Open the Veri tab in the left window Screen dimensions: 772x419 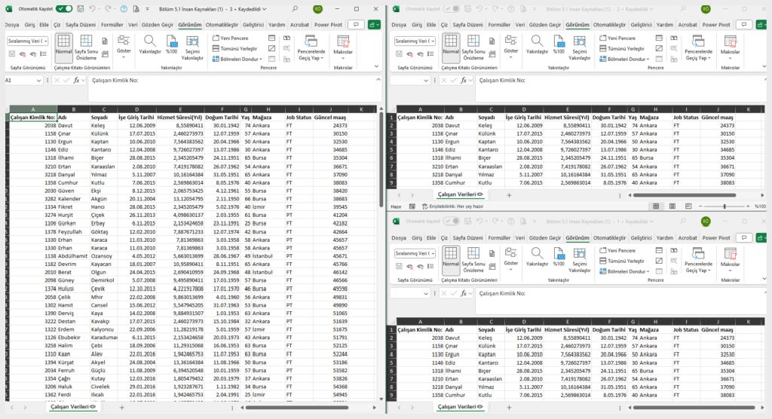pyautogui.click(x=133, y=25)
